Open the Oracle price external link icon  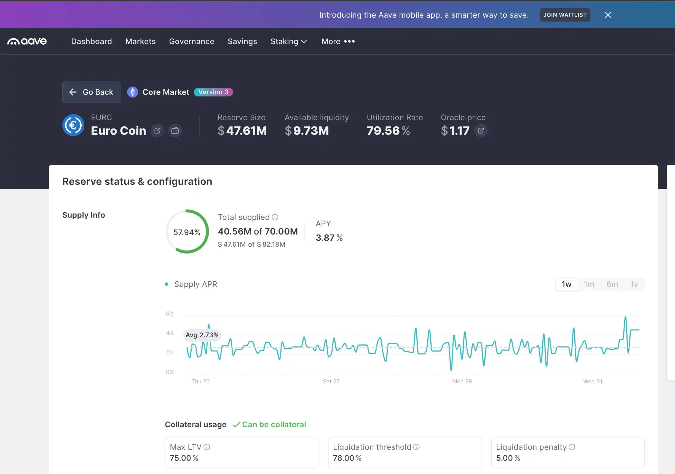[x=481, y=131]
